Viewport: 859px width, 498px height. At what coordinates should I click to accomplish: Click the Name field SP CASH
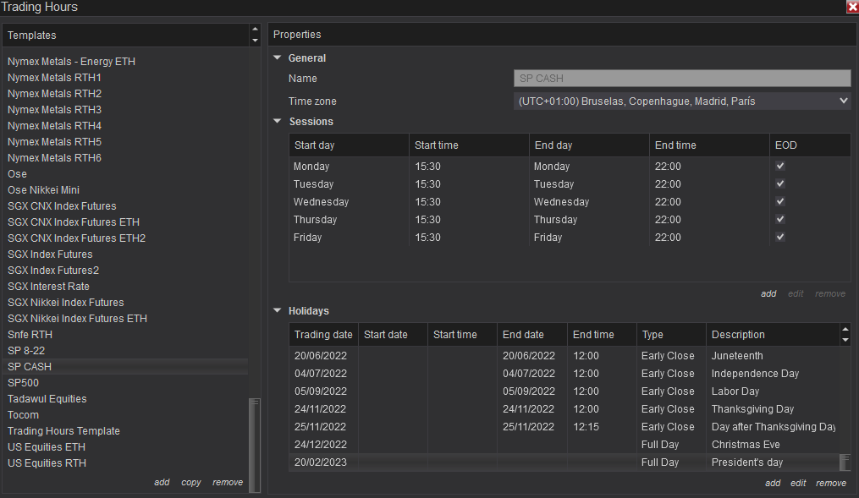click(x=682, y=79)
